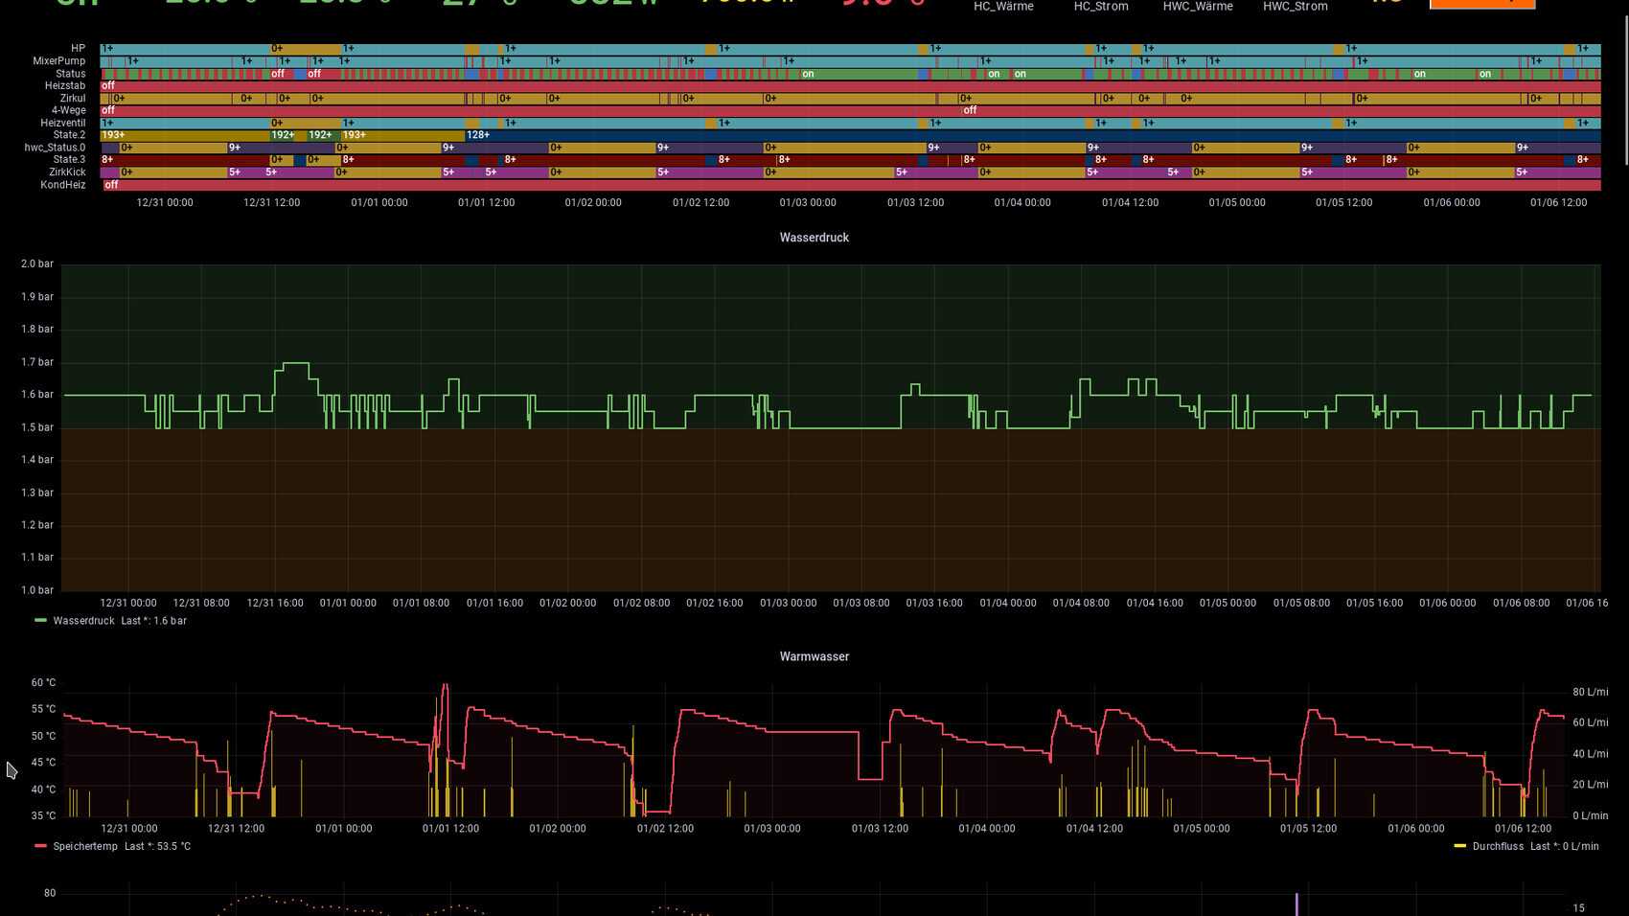Viewport: 1629px width, 916px height.
Task: Select the HC_Strom stat label
Action: tap(1100, 7)
